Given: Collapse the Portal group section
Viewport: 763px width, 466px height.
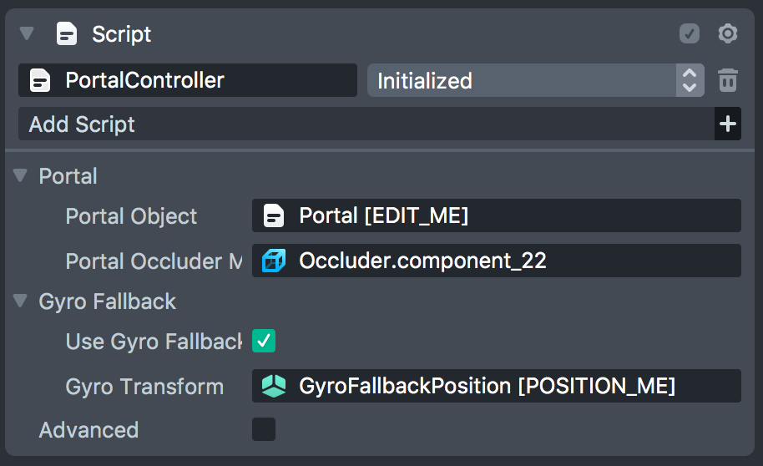Looking at the screenshot, I should pos(20,176).
